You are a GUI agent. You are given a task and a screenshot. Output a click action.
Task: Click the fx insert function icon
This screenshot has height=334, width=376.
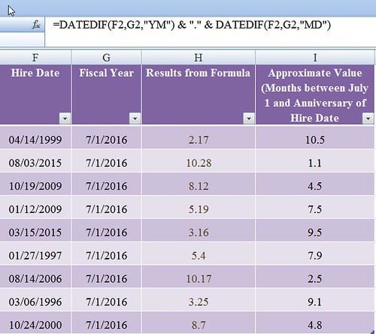36,25
